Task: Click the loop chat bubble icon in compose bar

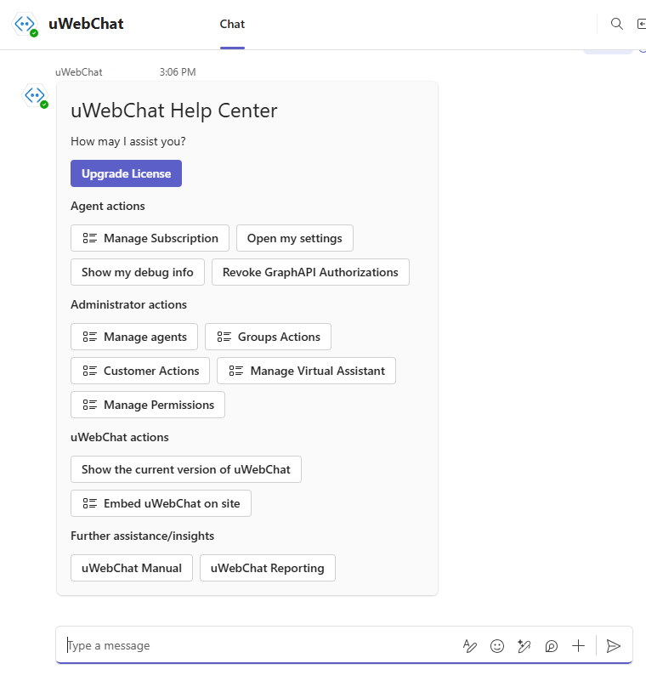Action: tap(552, 646)
